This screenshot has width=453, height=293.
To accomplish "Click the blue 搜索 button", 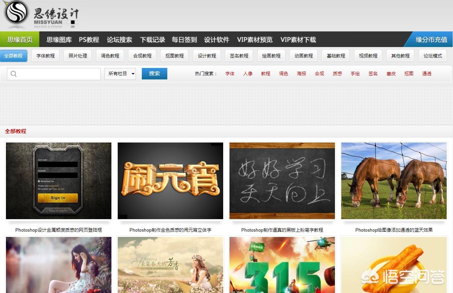I will [x=154, y=74].
